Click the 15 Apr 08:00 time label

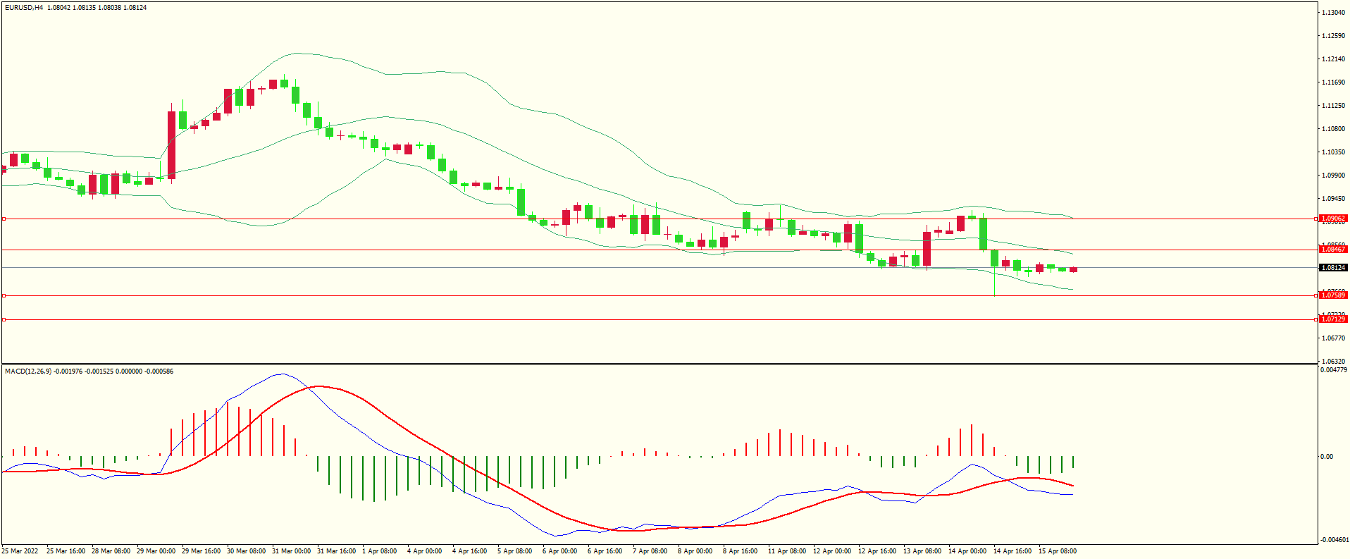tap(1057, 551)
